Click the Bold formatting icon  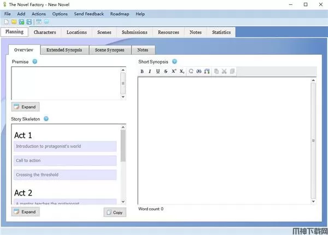point(142,72)
